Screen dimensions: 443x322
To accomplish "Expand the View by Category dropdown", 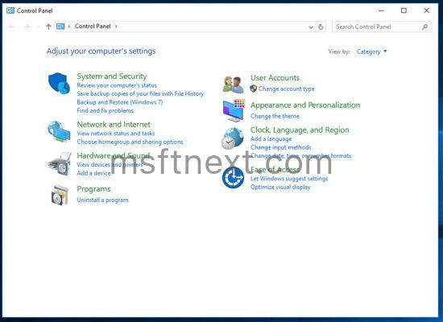I will [371, 52].
